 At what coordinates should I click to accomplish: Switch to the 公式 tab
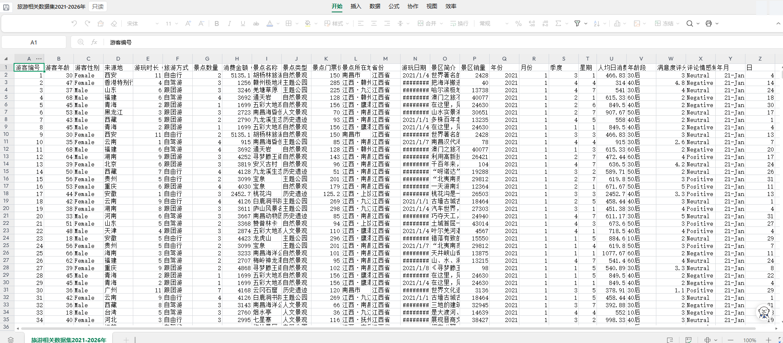tap(394, 6)
